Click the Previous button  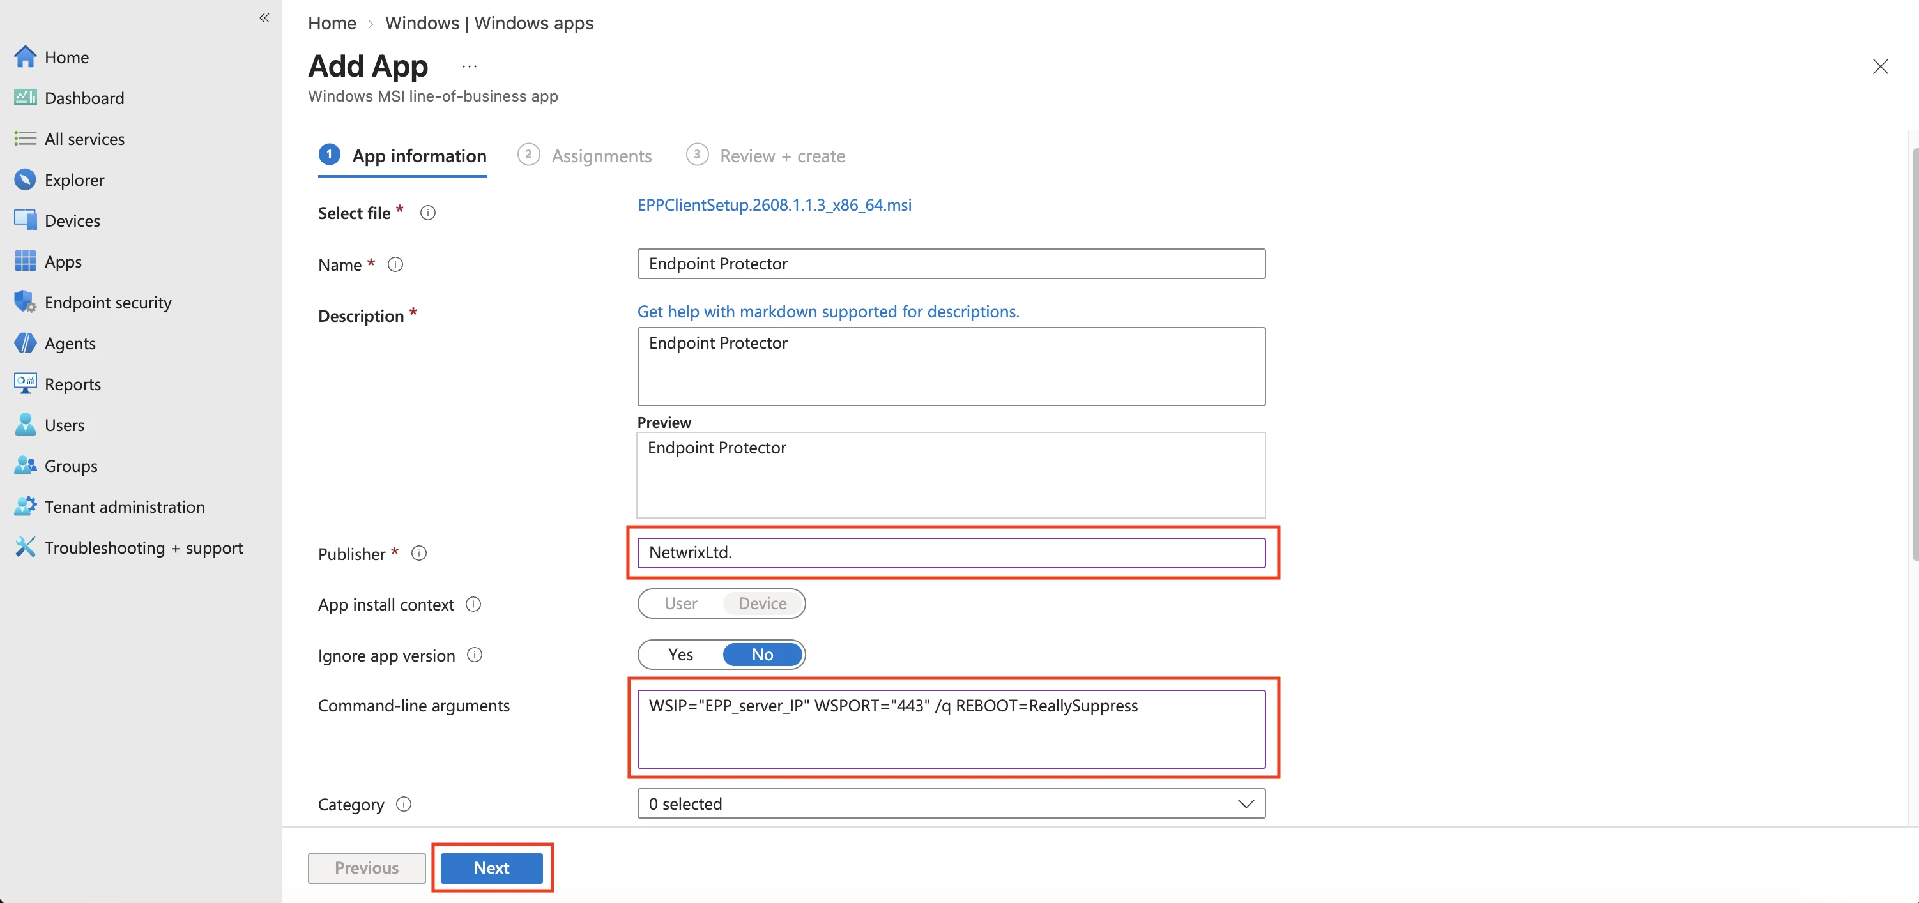pyautogui.click(x=367, y=868)
